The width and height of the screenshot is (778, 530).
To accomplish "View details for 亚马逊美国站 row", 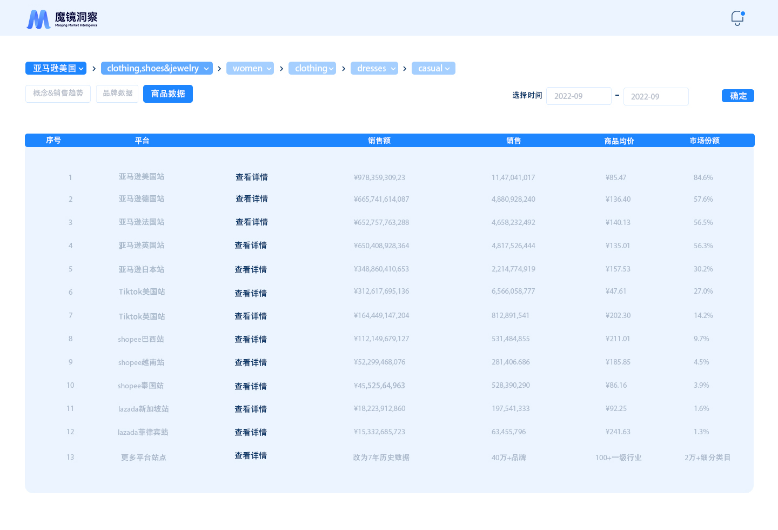I will click(x=252, y=177).
